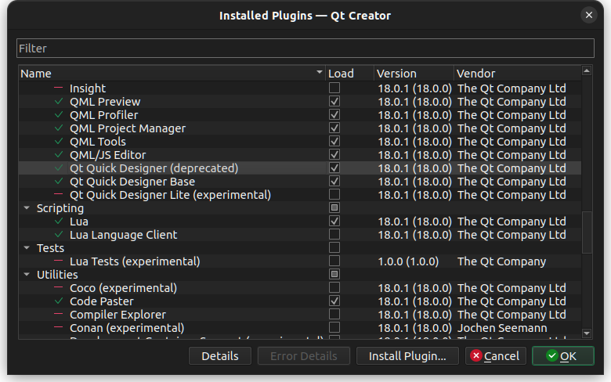The height and width of the screenshot is (382, 611).
Task: Click the vertical scrollbar handle
Action: point(587,232)
